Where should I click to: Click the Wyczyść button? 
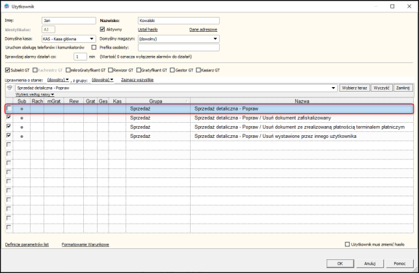tap(381, 88)
